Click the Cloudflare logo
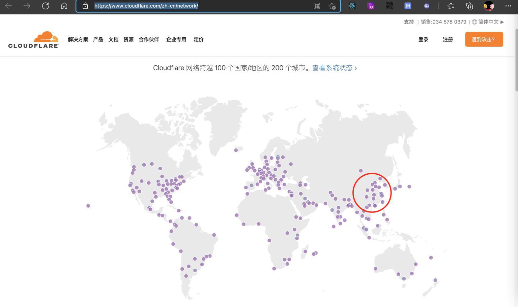518x307 pixels. [34, 40]
